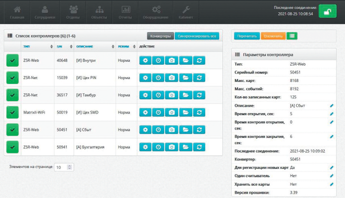This screenshot has width=345, height=198.
Task: Select Версия прошивки value 3.39
Action: [294, 193]
